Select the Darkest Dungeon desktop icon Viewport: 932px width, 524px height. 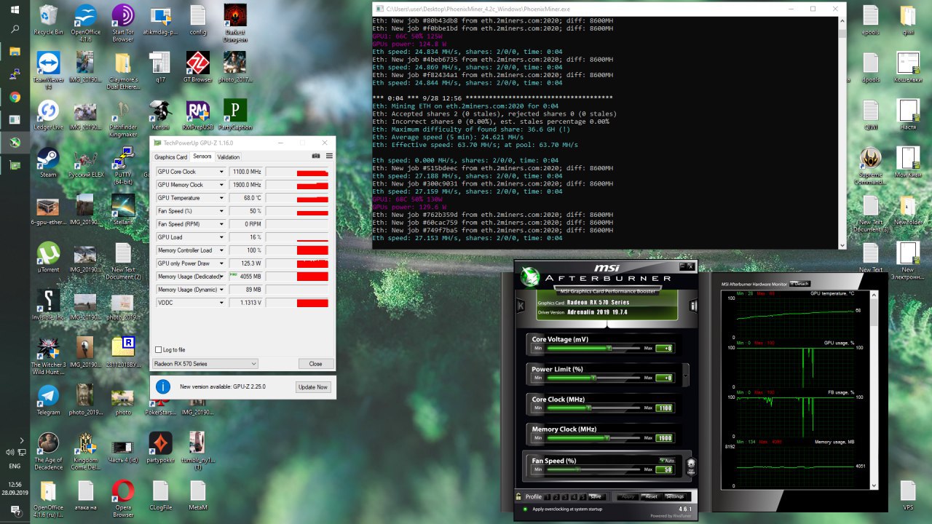tap(235, 23)
